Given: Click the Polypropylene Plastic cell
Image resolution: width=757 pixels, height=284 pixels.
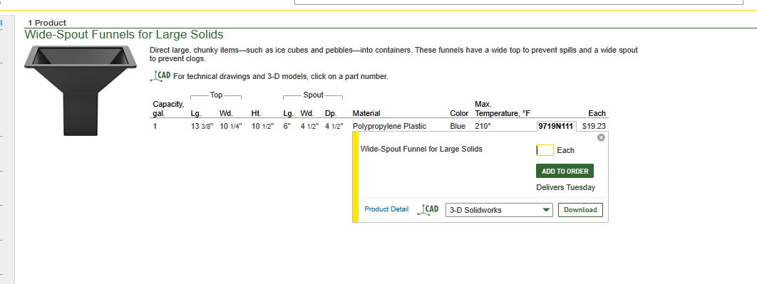Looking at the screenshot, I should (389, 126).
